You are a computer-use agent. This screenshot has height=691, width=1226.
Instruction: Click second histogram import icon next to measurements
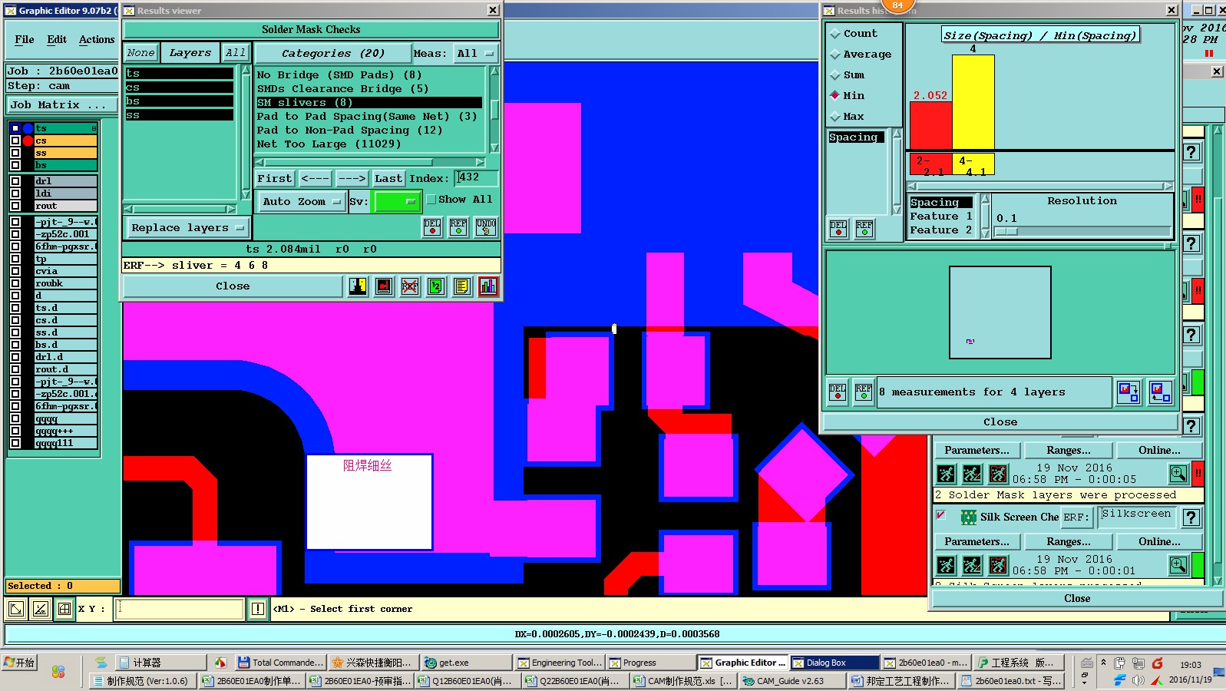pyautogui.click(x=1161, y=392)
